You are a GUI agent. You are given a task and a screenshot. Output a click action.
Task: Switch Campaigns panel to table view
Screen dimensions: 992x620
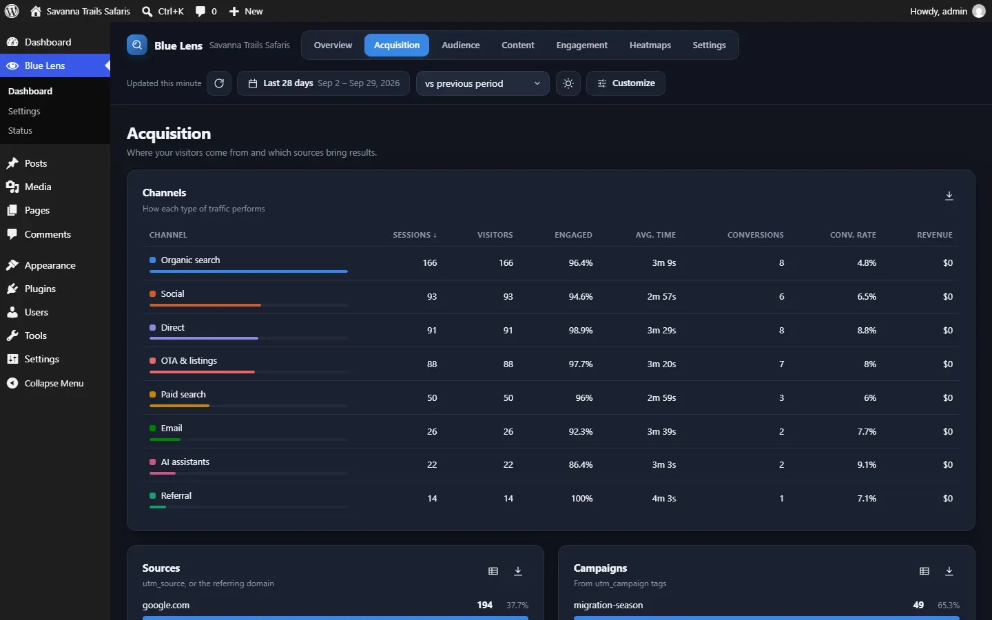pyautogui.click(x=924, y=571)
